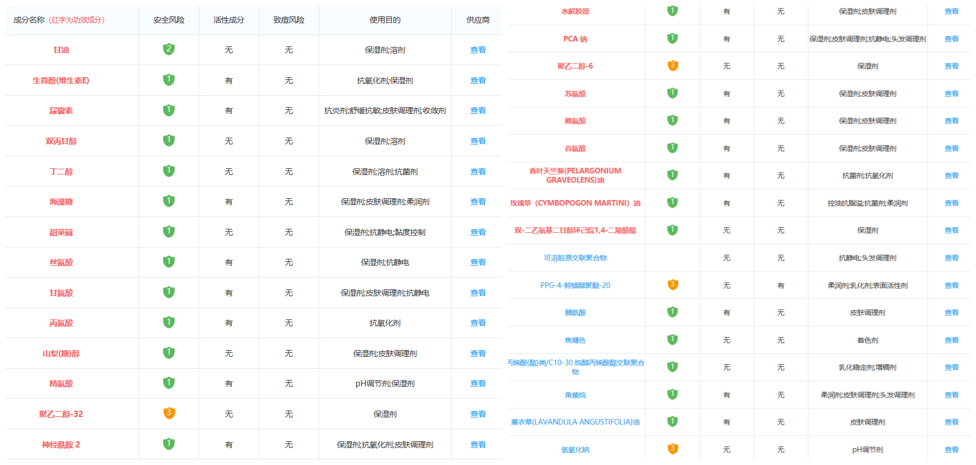Click 查看 link in 海藻糖 row

tap(478, 202)
